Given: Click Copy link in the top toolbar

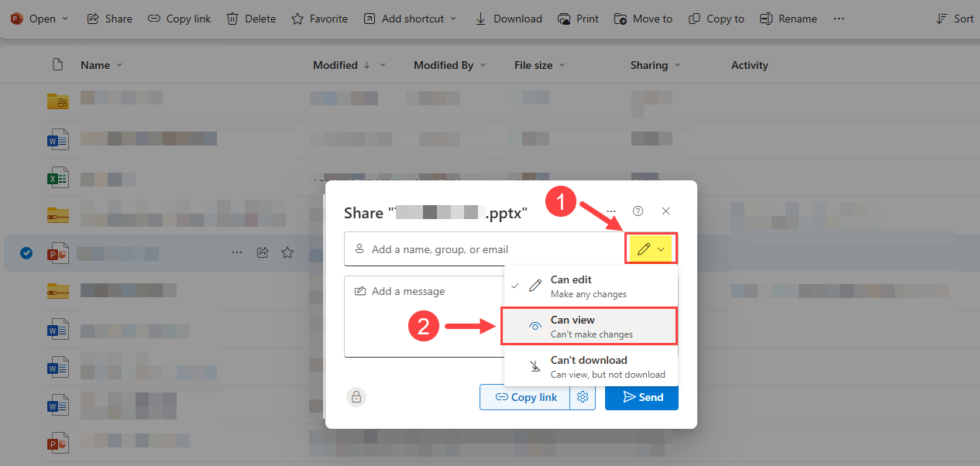Looking at the screenshot, I should tap(179, 19).
